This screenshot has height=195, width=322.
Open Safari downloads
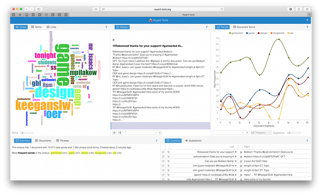(290, 9)
